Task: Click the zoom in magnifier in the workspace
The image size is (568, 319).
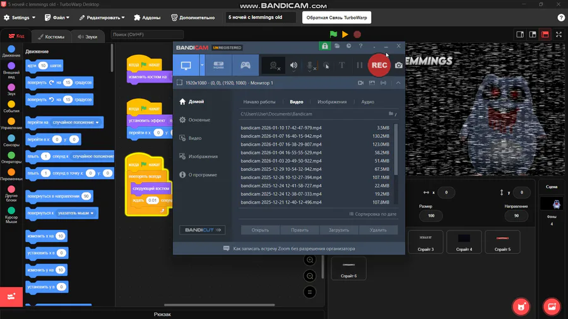Action: tap(310, 260)
